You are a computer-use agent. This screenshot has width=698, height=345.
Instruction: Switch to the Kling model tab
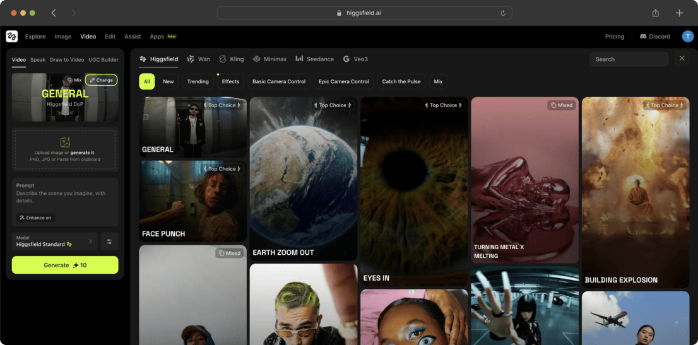pos(231,59)
